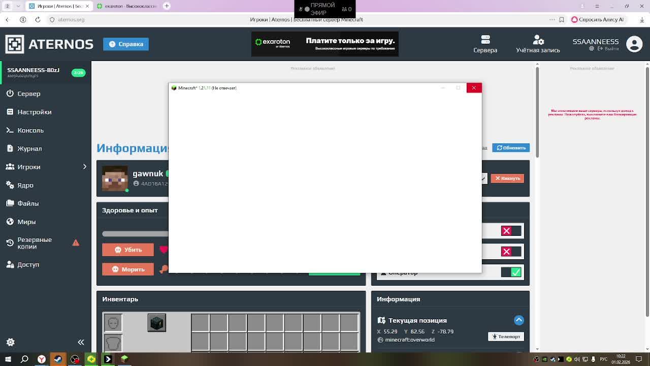Open Steam taskbar icon
Image resolution: width=650 pixels, height=366 pixels.
point(58,359)
